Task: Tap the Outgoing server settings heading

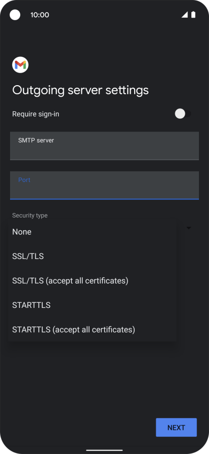Action: tap(80, 90)
